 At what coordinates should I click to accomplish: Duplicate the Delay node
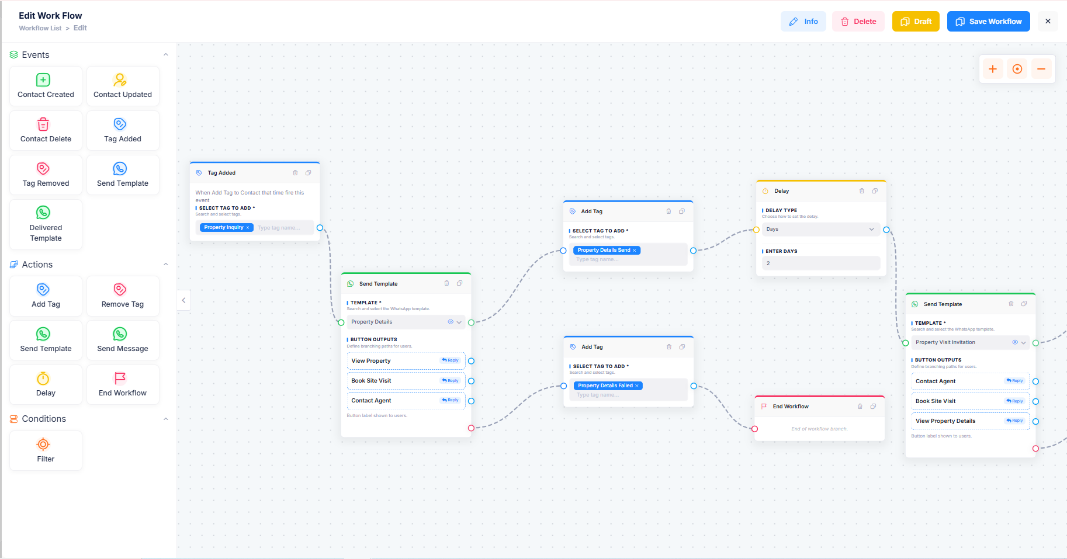(x=875, y=191)
